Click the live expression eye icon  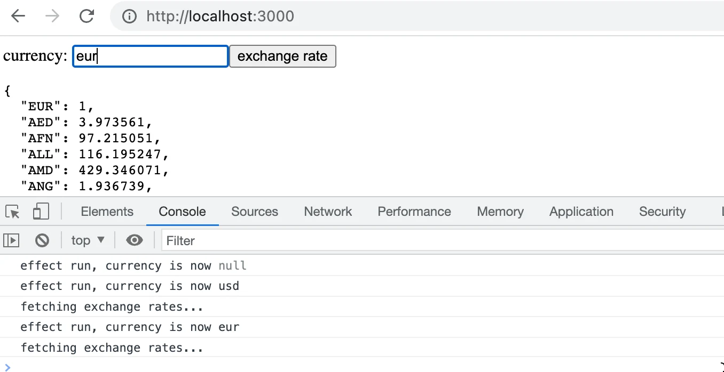tap(135, 240)
